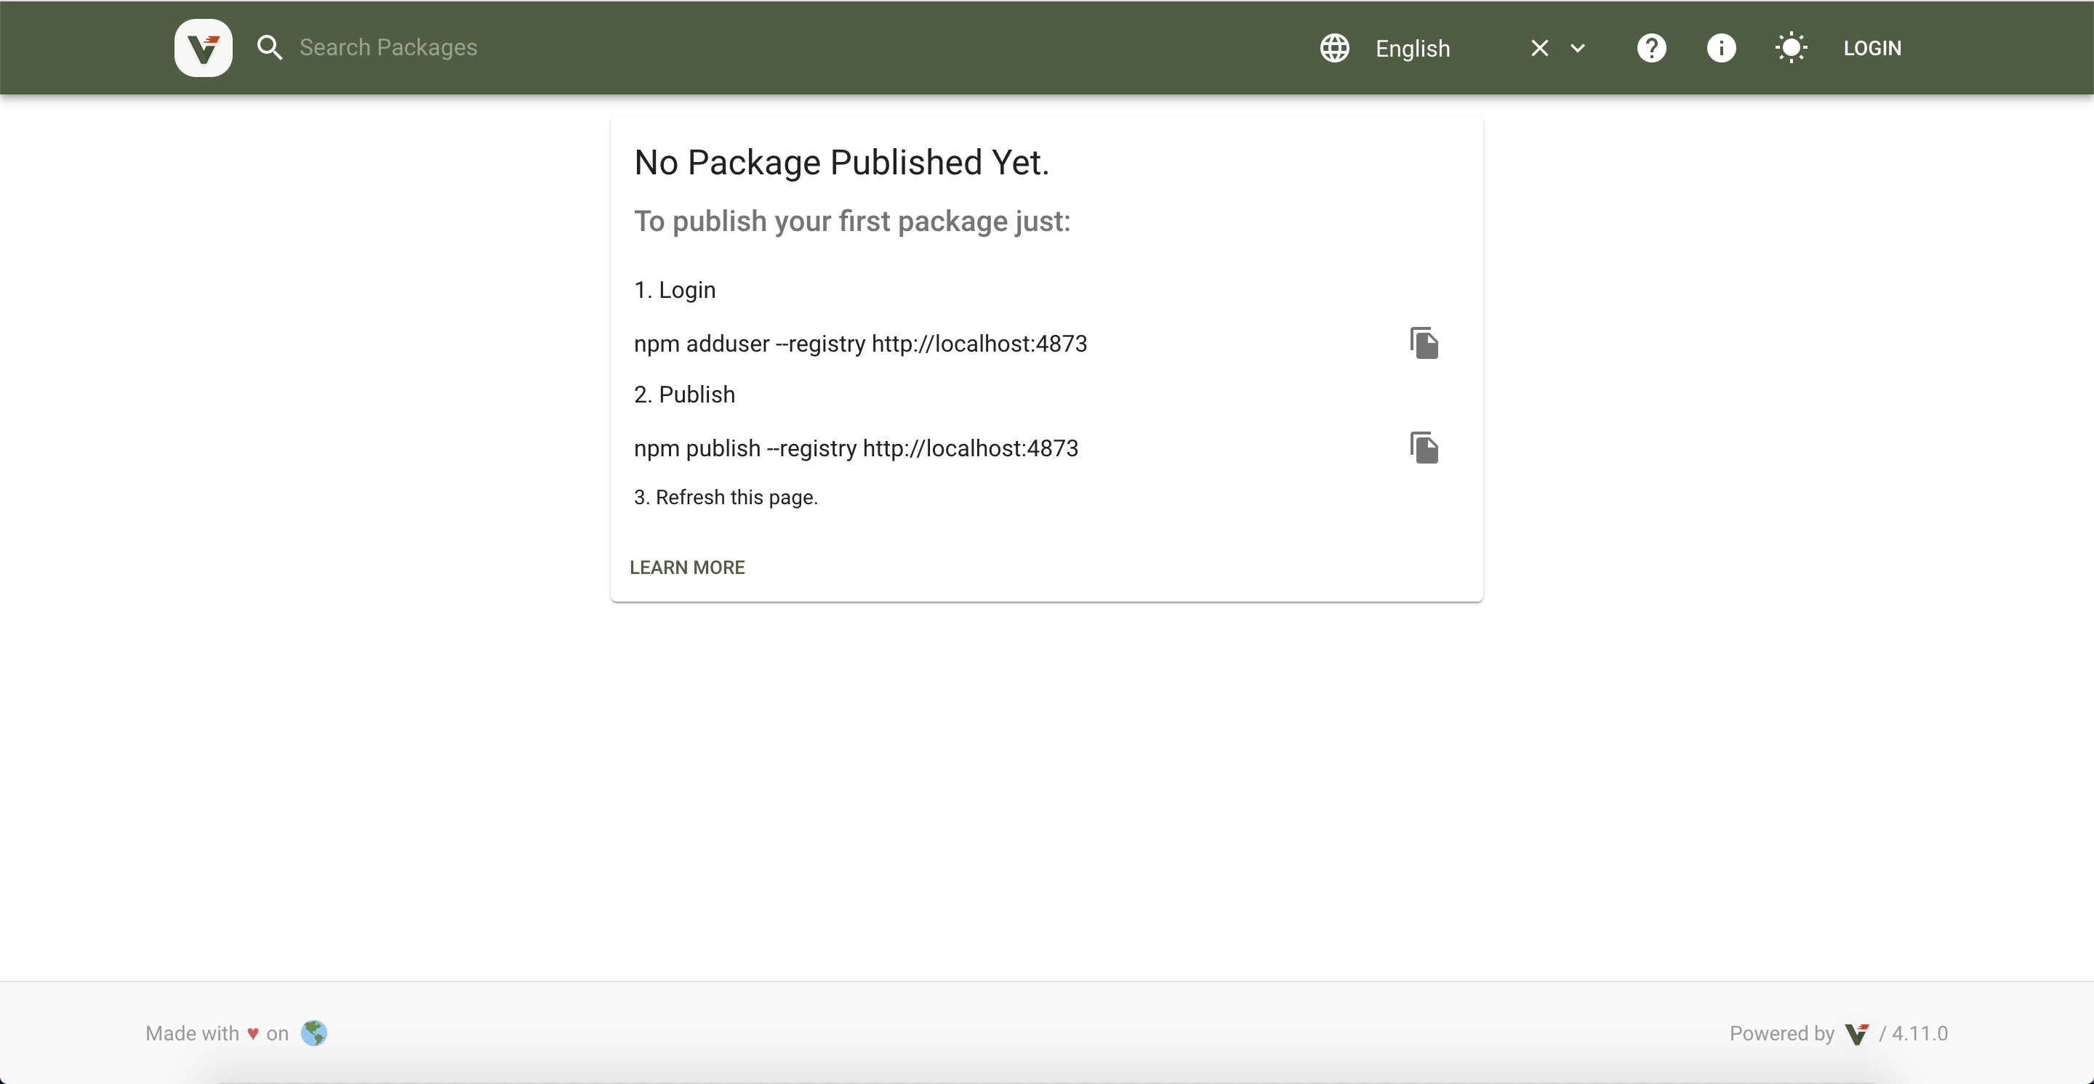This screenshot has width=2094, height=1084.
Task: Copy npm adduser command to clipboard
Action: [x=1424, y=343]
